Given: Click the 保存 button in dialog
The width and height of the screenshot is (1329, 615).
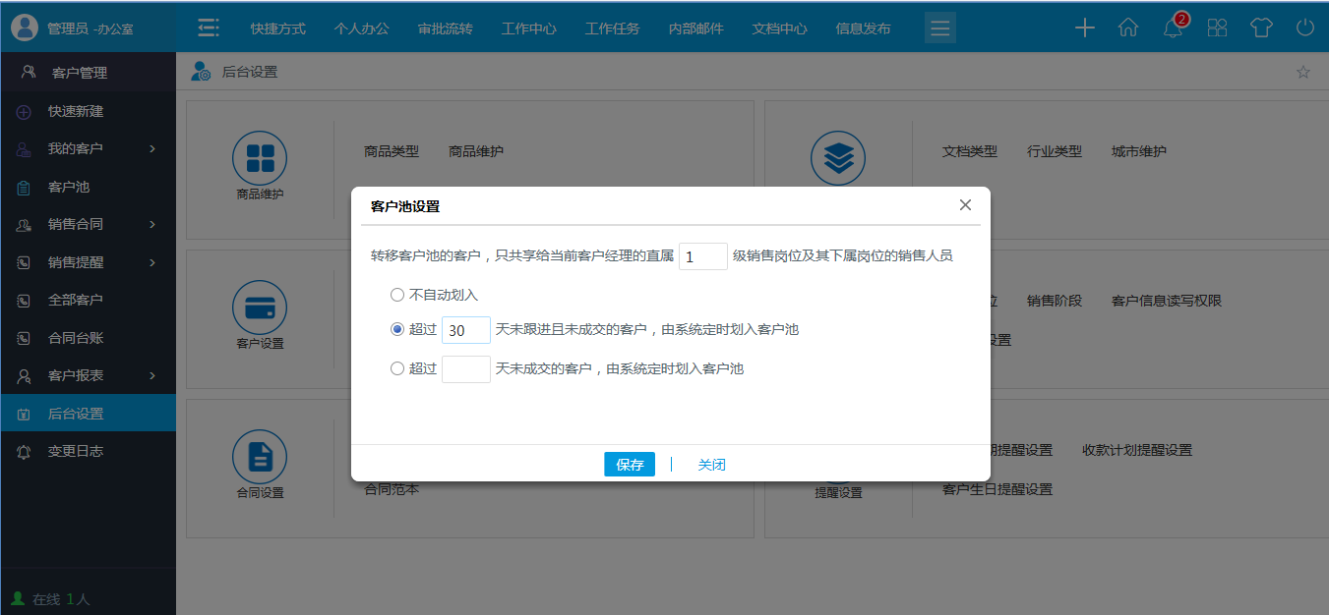Looking at the screenshot, I should tap(630, 465).
